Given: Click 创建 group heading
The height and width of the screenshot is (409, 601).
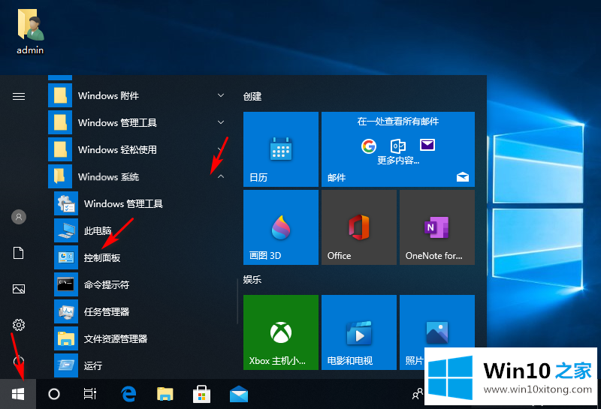Looking at the screenshot, I should 252,97.
